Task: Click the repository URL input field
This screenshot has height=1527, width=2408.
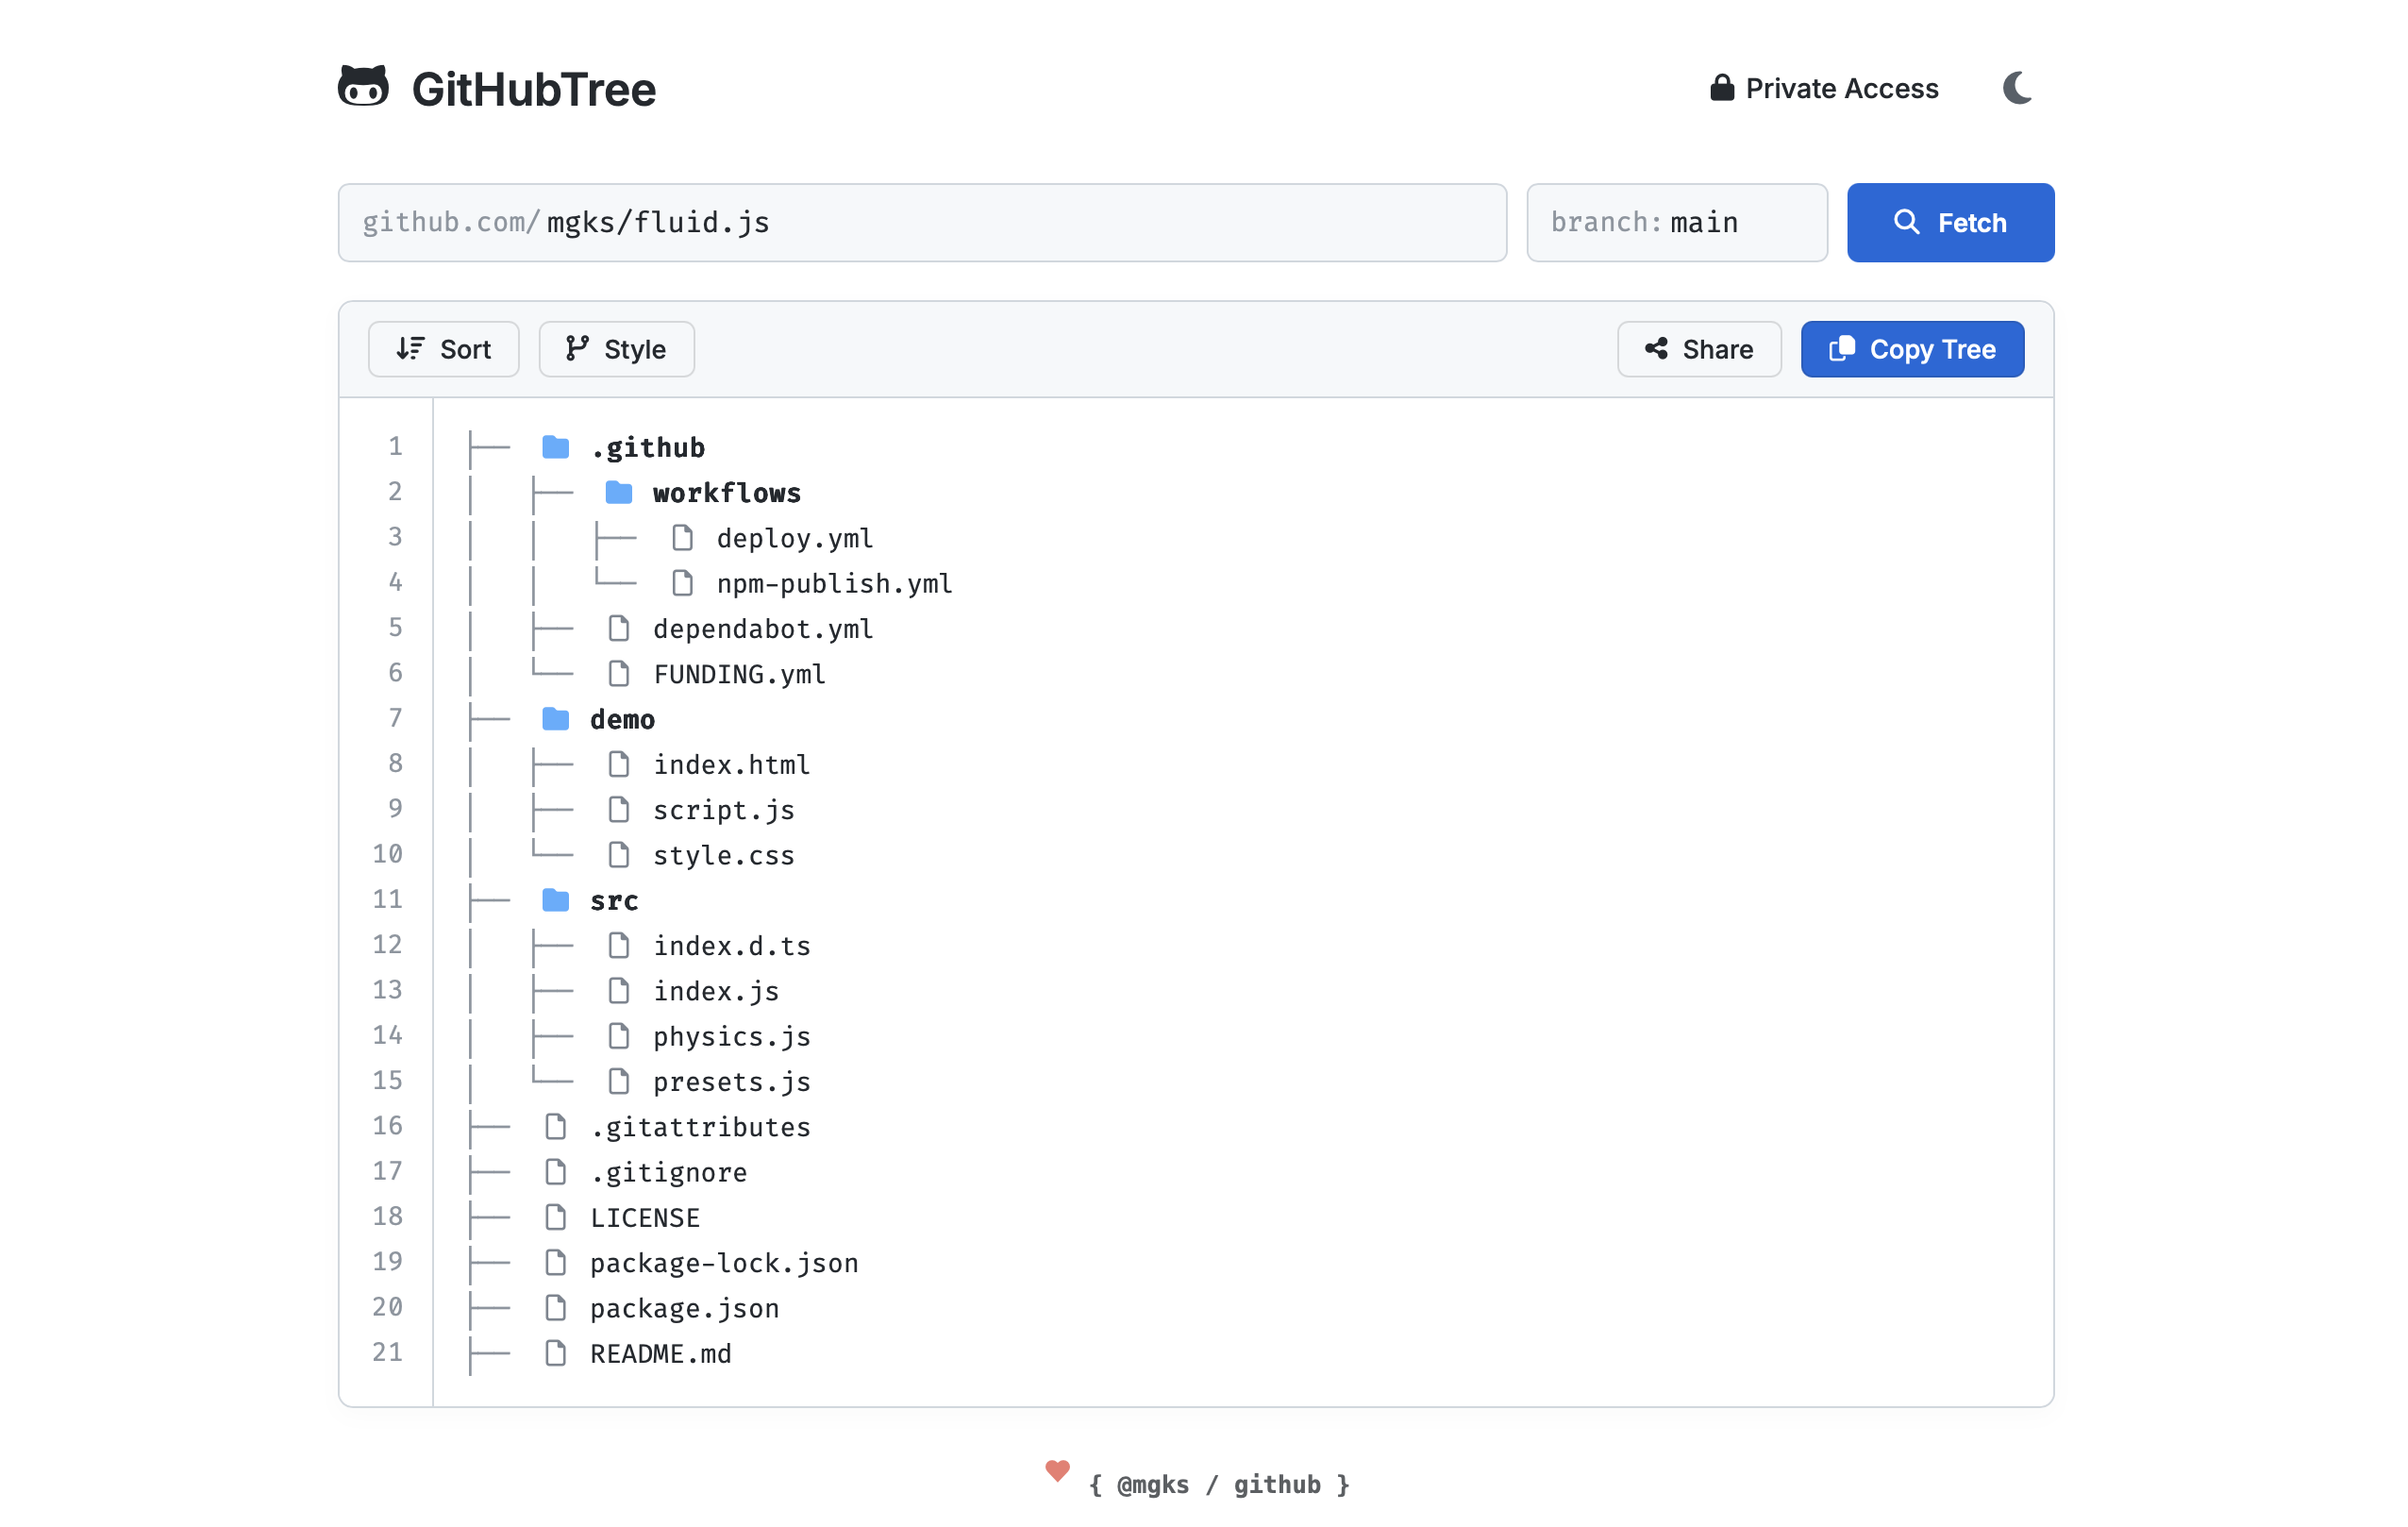Action: coord(922,222)
